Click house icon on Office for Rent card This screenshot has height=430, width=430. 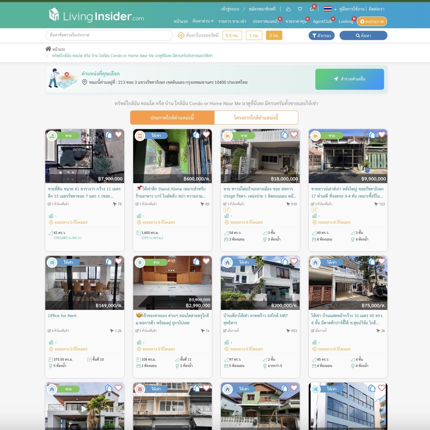pyautogui.click(x=109, y=261)
